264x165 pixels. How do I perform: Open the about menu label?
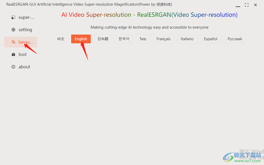pos(24,67)
